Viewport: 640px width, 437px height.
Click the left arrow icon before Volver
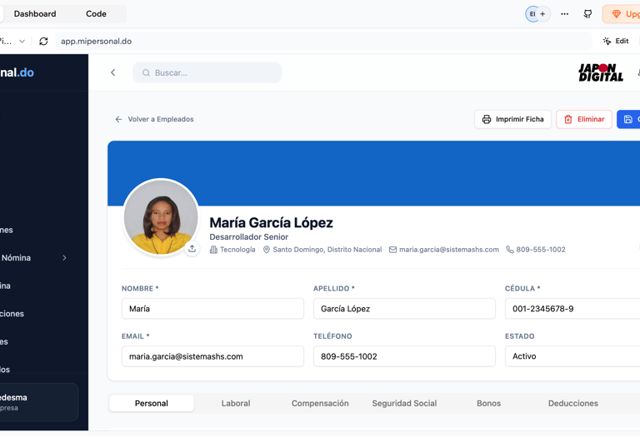coord(118,119)
